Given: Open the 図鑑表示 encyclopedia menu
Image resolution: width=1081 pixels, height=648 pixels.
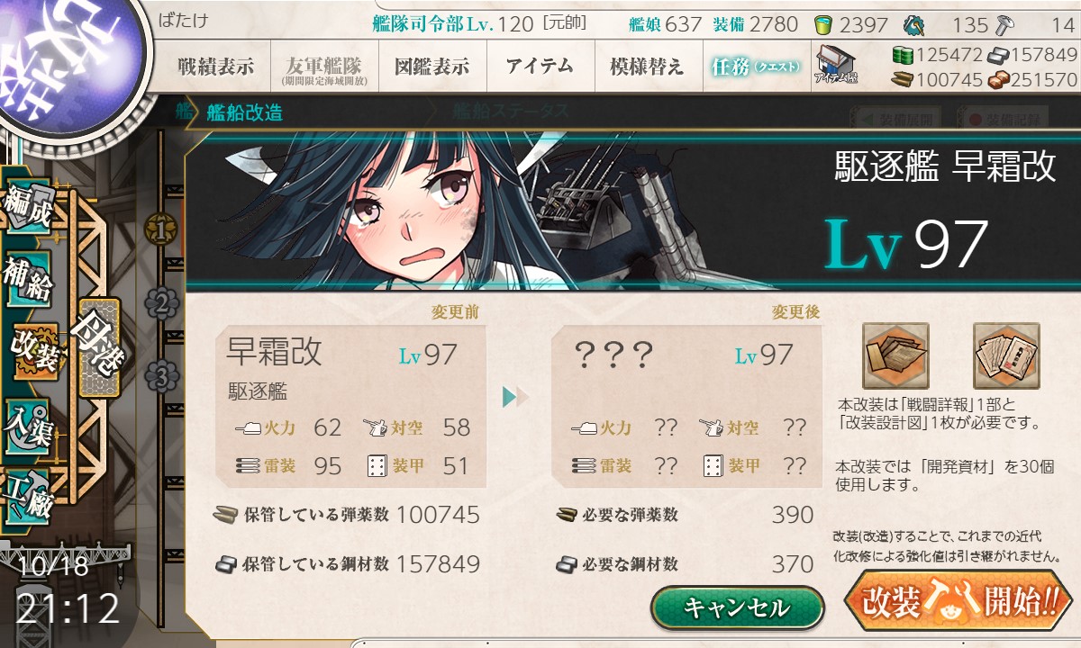Looking at the screenshot, I should [432, 67].
